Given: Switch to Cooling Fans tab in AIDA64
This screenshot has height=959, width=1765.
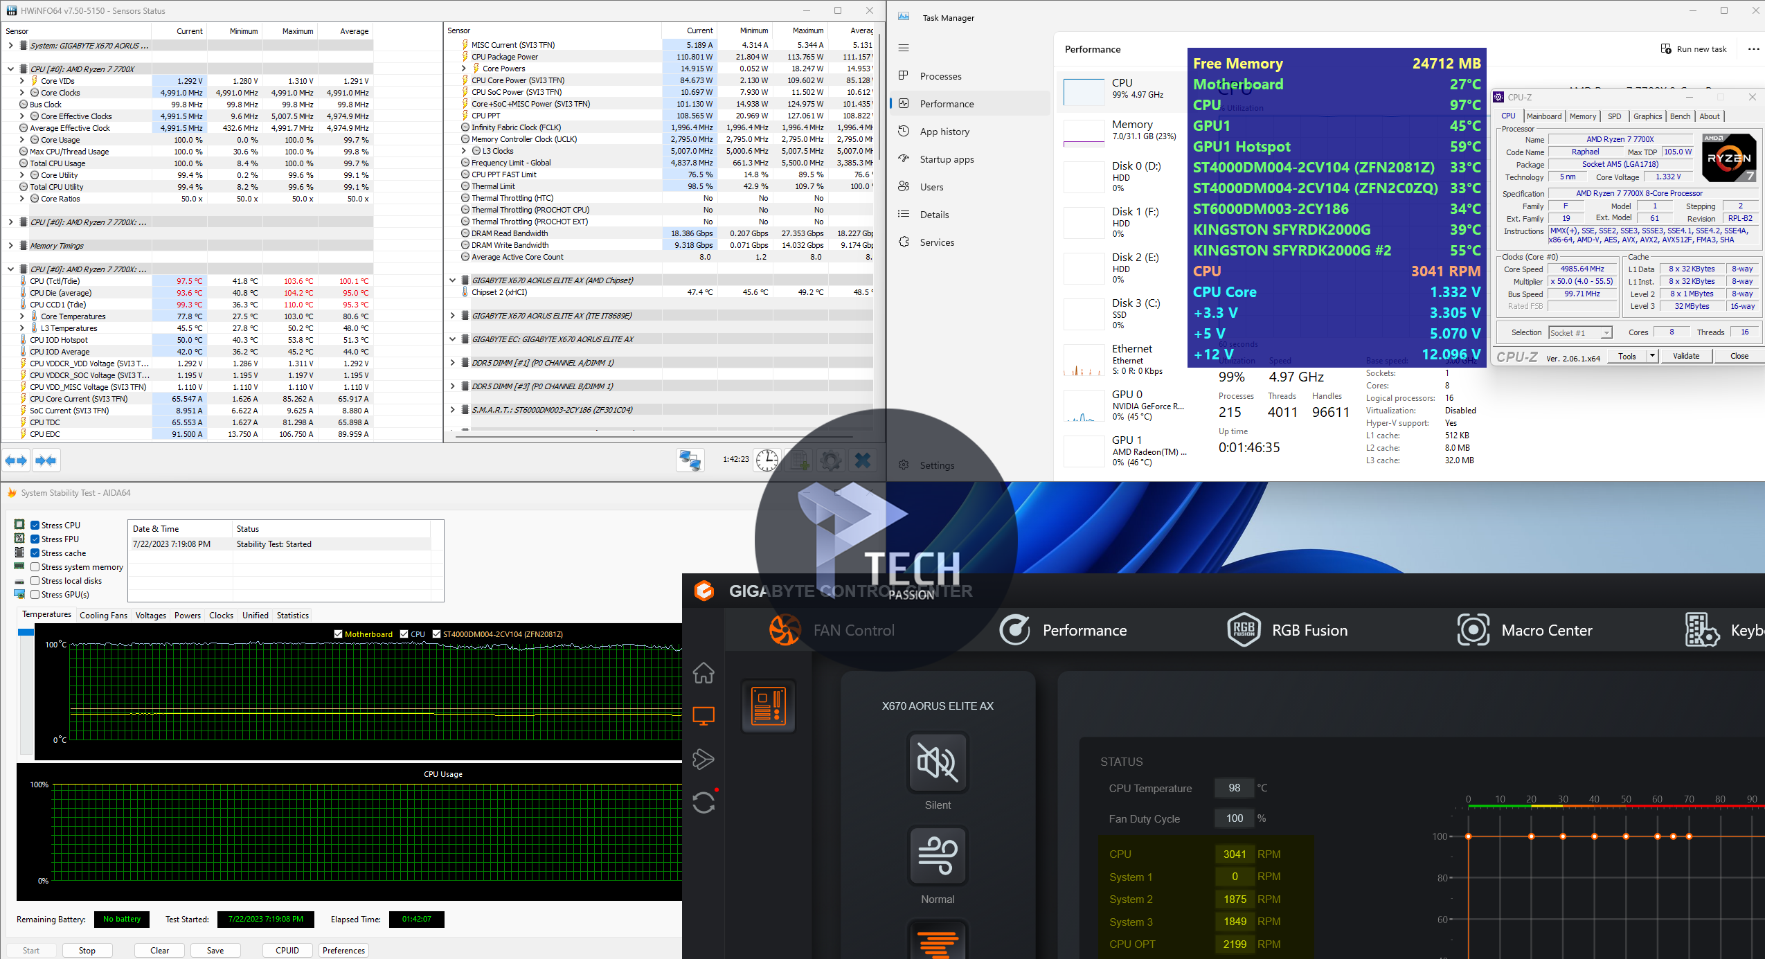Looking at the screenshot, I should (103, 616).
